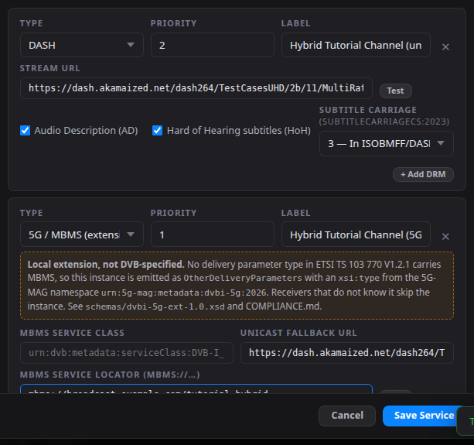
Task: Toggle the Hard of Hearing subtitles (HoH) checkbox
Action: point(157,130)
